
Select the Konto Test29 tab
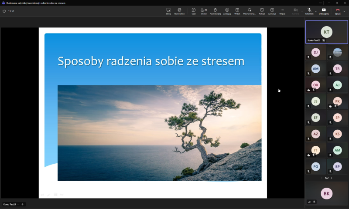click(10, 204)
